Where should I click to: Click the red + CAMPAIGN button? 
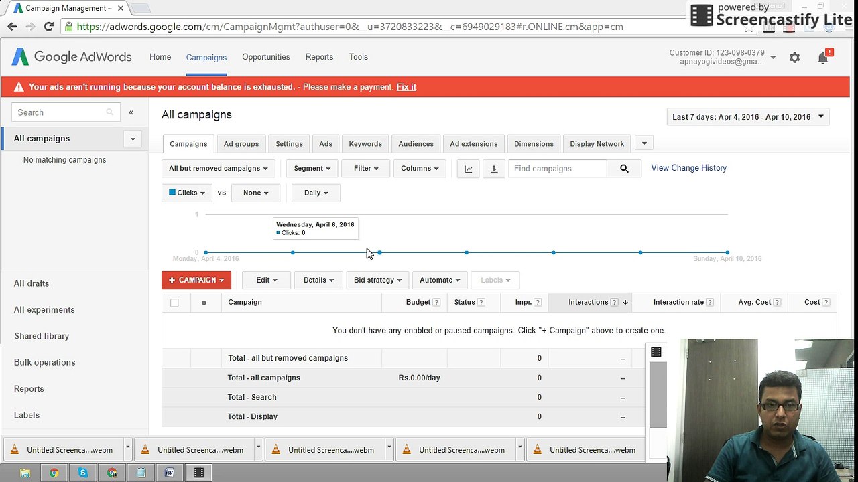point(196,280)
